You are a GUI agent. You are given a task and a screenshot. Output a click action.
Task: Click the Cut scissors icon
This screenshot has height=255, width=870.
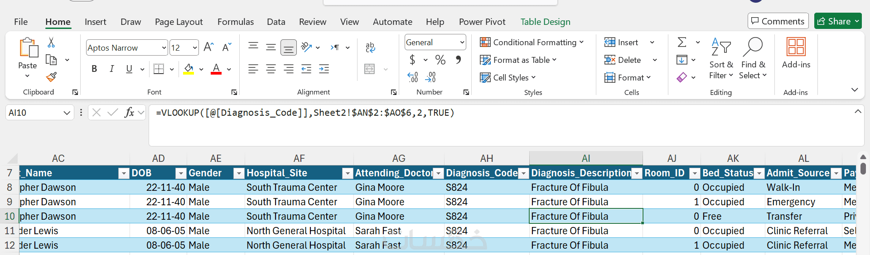51,42
